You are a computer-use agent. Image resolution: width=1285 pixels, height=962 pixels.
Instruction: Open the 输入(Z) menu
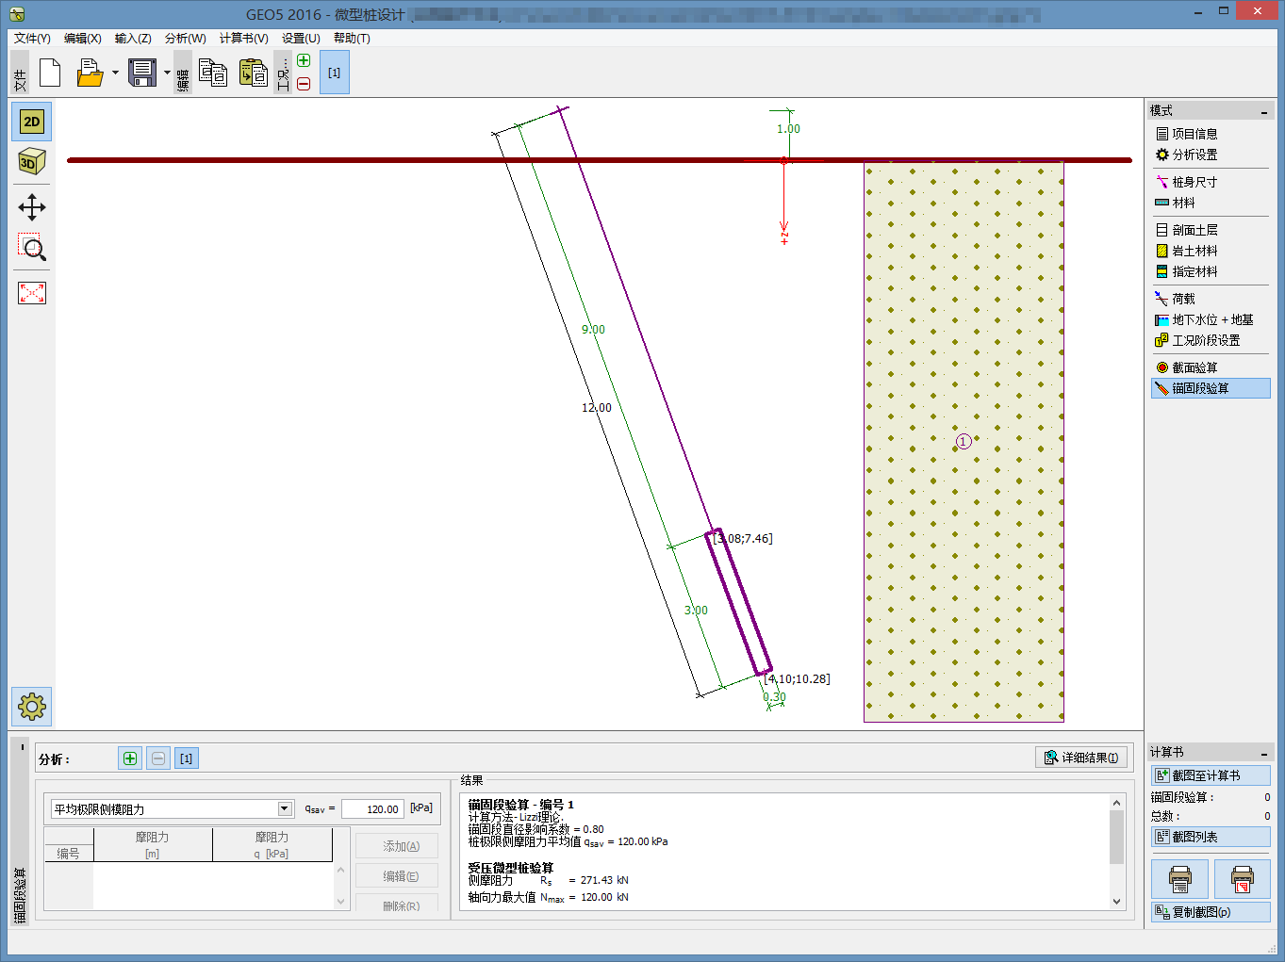(x=133, y=39)
